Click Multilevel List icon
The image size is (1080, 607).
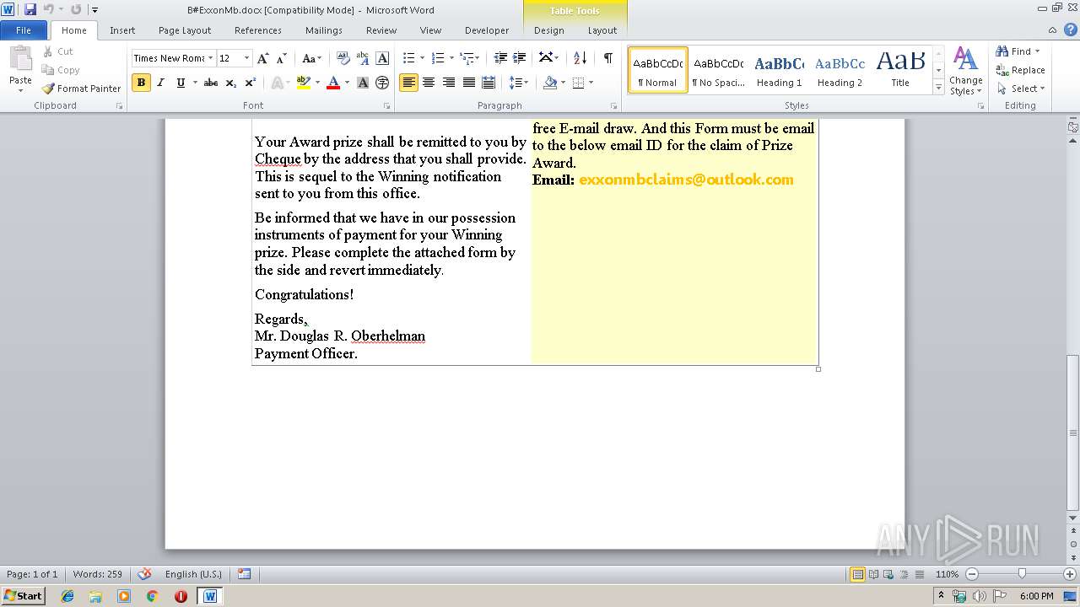[467, 58]
